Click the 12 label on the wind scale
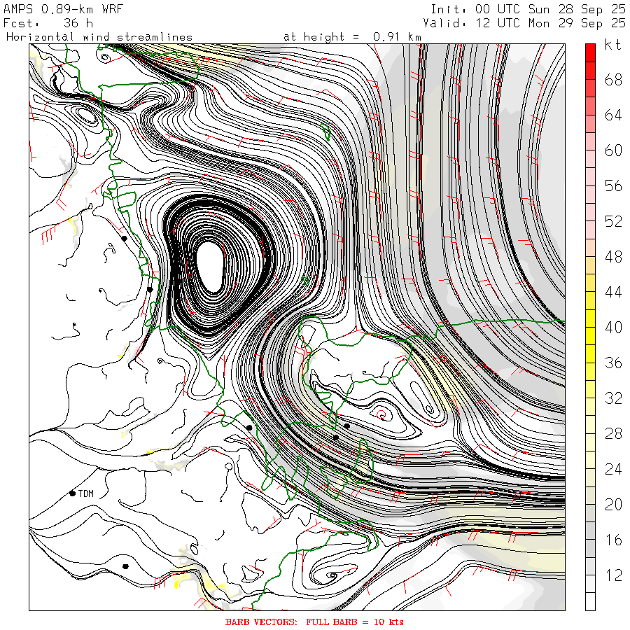630x630 pixels. 613,575
